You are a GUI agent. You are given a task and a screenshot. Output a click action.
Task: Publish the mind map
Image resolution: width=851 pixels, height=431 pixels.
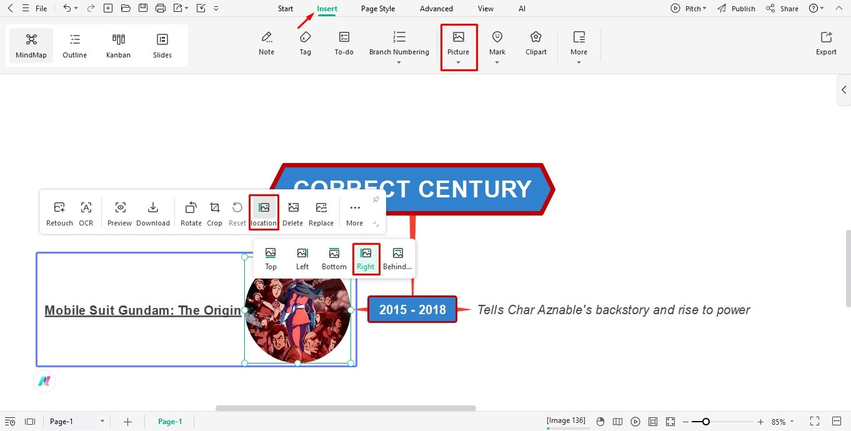tap(737, 9)
